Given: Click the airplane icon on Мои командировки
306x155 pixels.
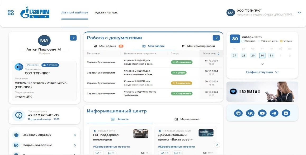Looking at the screenshot, I should pyautogui.click(x=183, y=45).
